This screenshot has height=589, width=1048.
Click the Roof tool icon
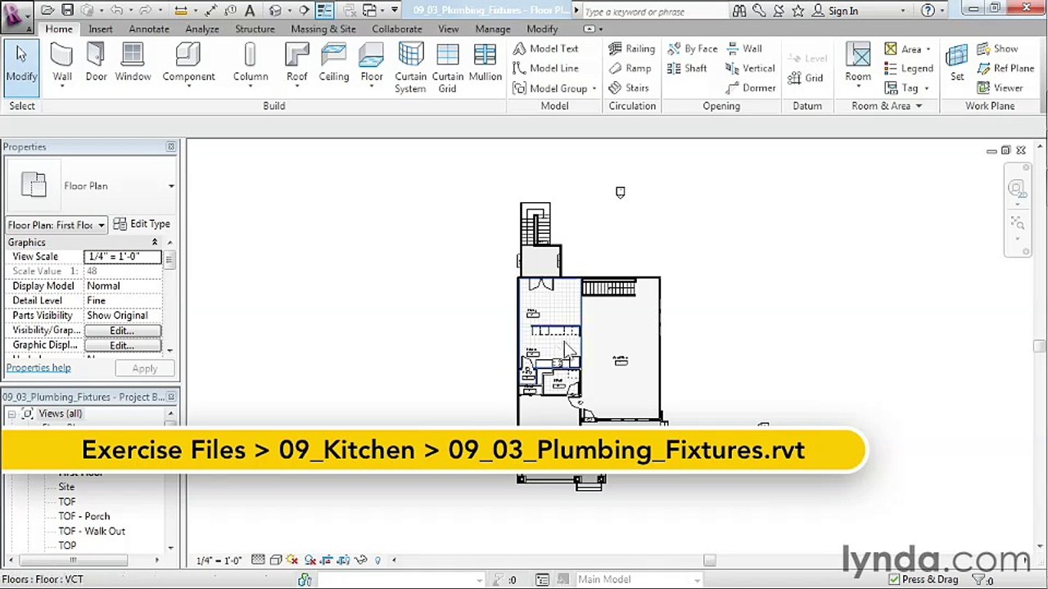[x=296, y=63]
